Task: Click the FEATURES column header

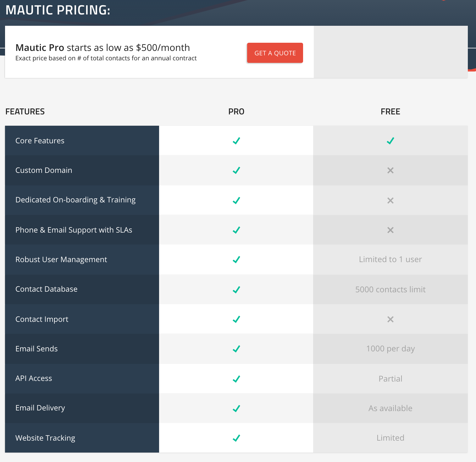Action: [25, 112]
